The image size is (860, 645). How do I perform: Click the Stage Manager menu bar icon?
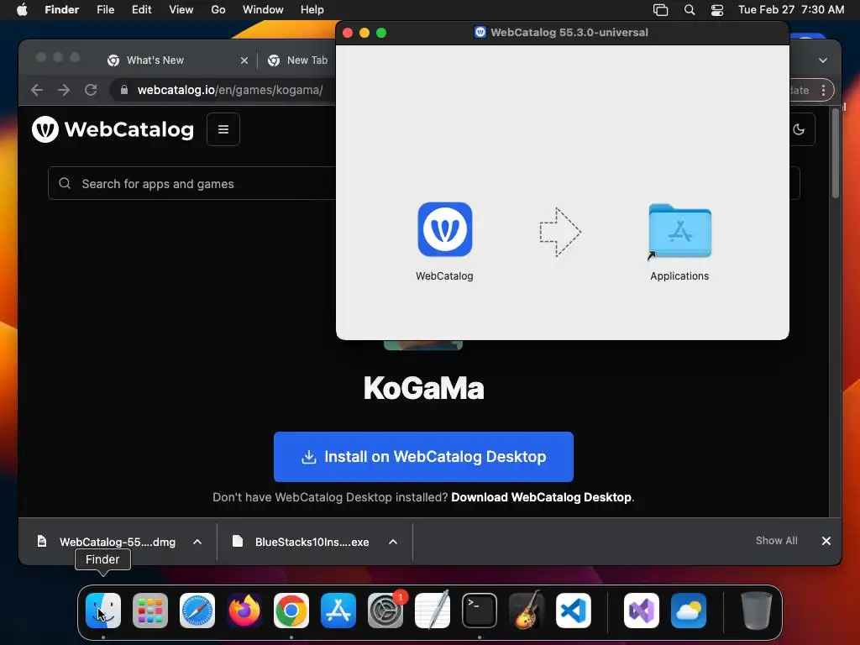[660, 10]
